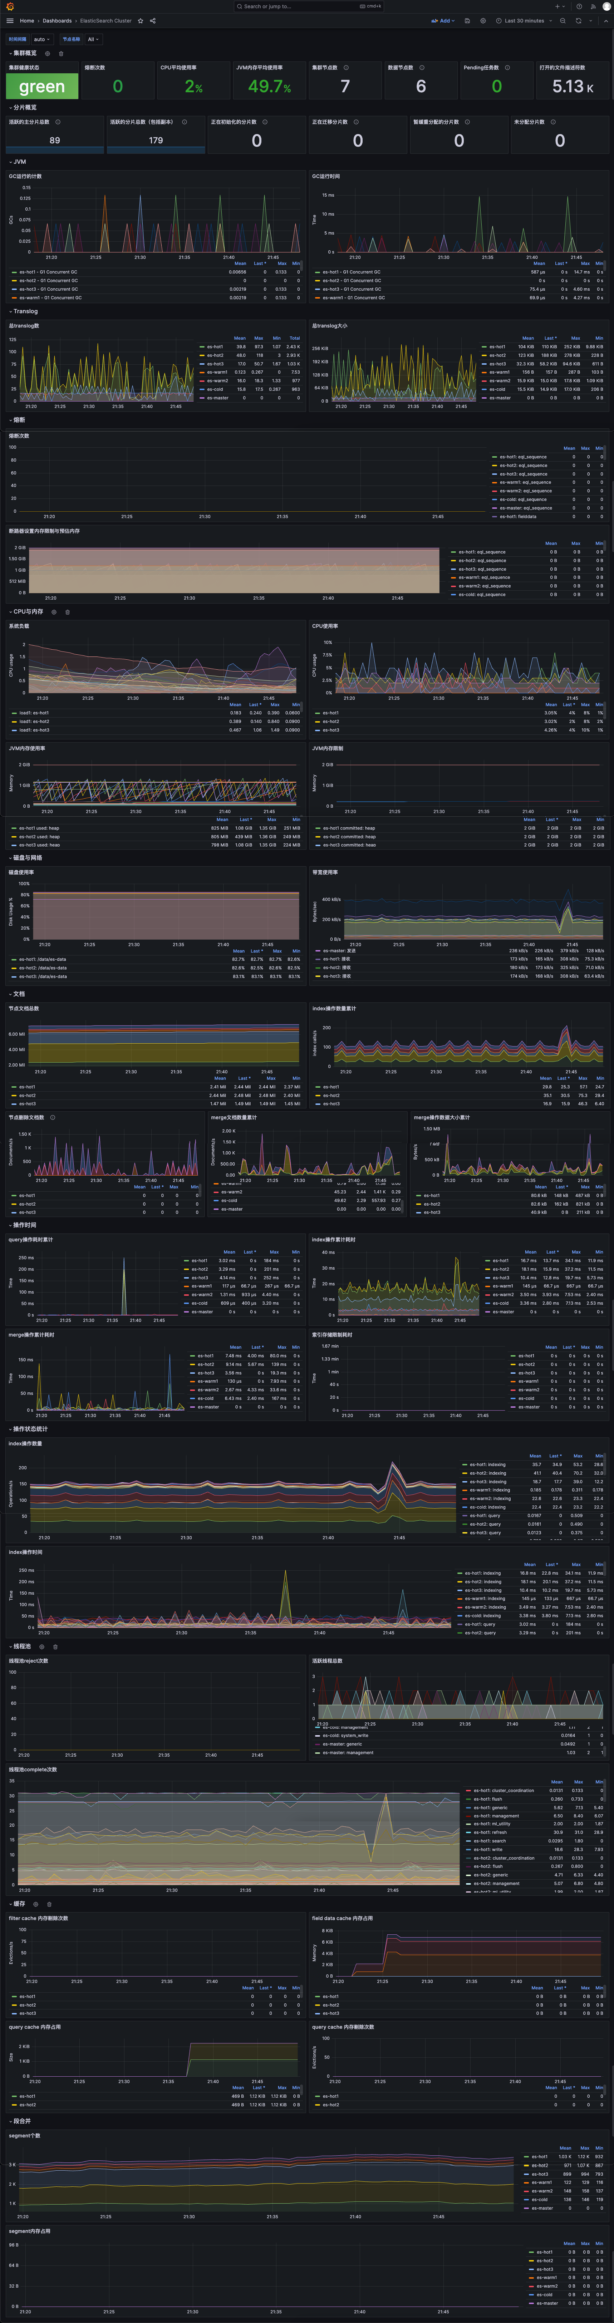Open the 节点名称 All dropdown
This screenshot has width=614, height=2323.
(x=93, y=40)
